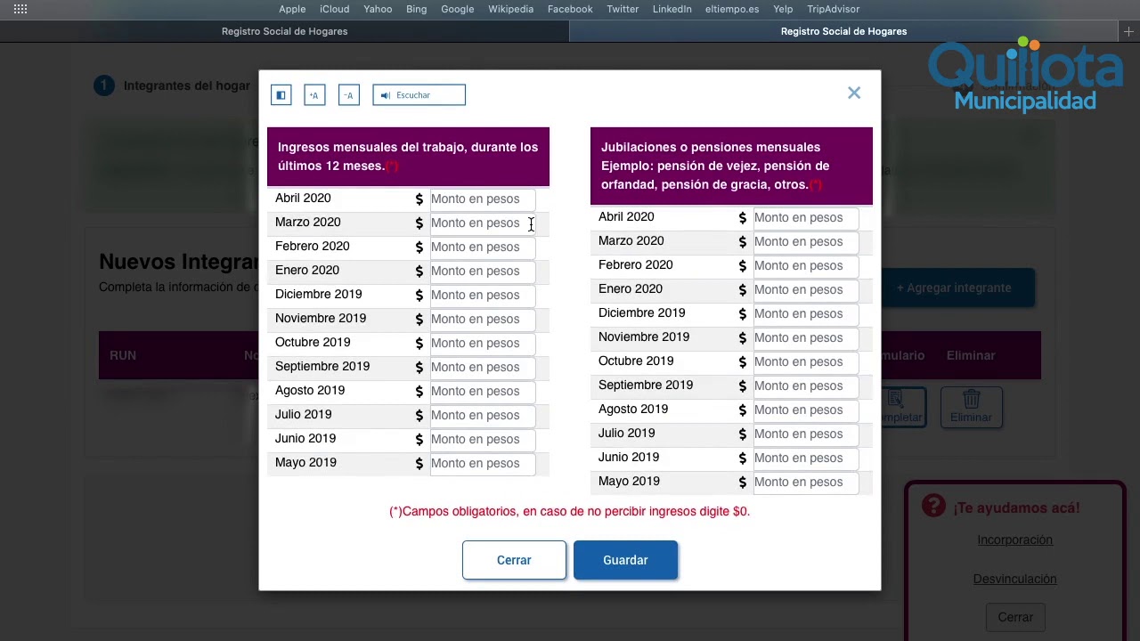Open Google bookmark
Image resolution: width=1140 pixels, height=641 pixels.
[x=457, y=9]
